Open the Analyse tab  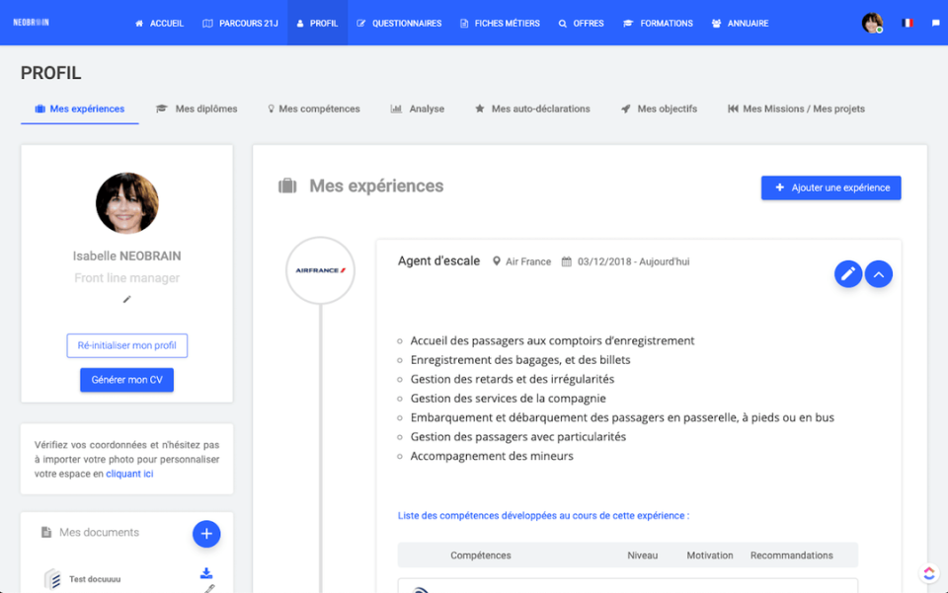tap(417, 109)
